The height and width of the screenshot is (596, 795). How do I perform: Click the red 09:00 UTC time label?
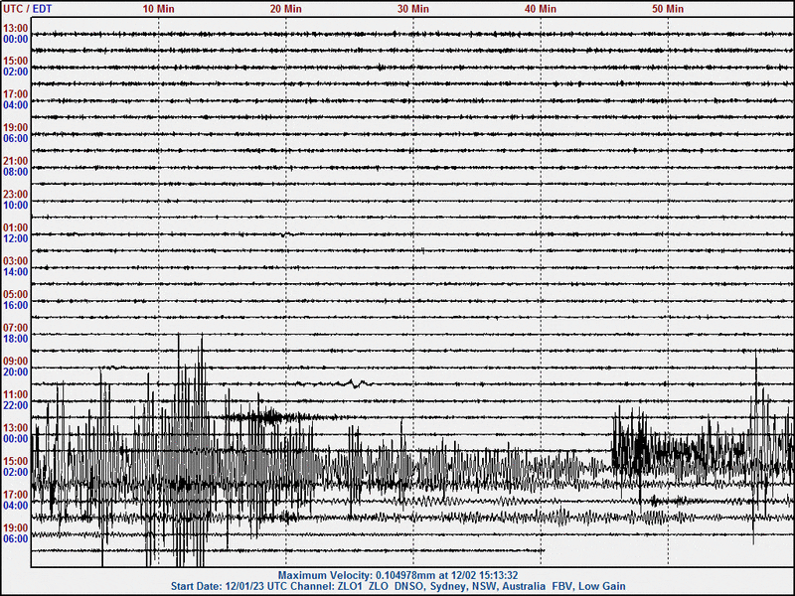pyautogui.click(x=16, y=361)
